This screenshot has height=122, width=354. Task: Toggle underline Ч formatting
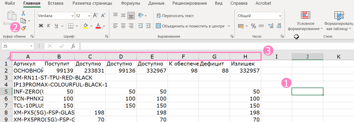[56, 26]
